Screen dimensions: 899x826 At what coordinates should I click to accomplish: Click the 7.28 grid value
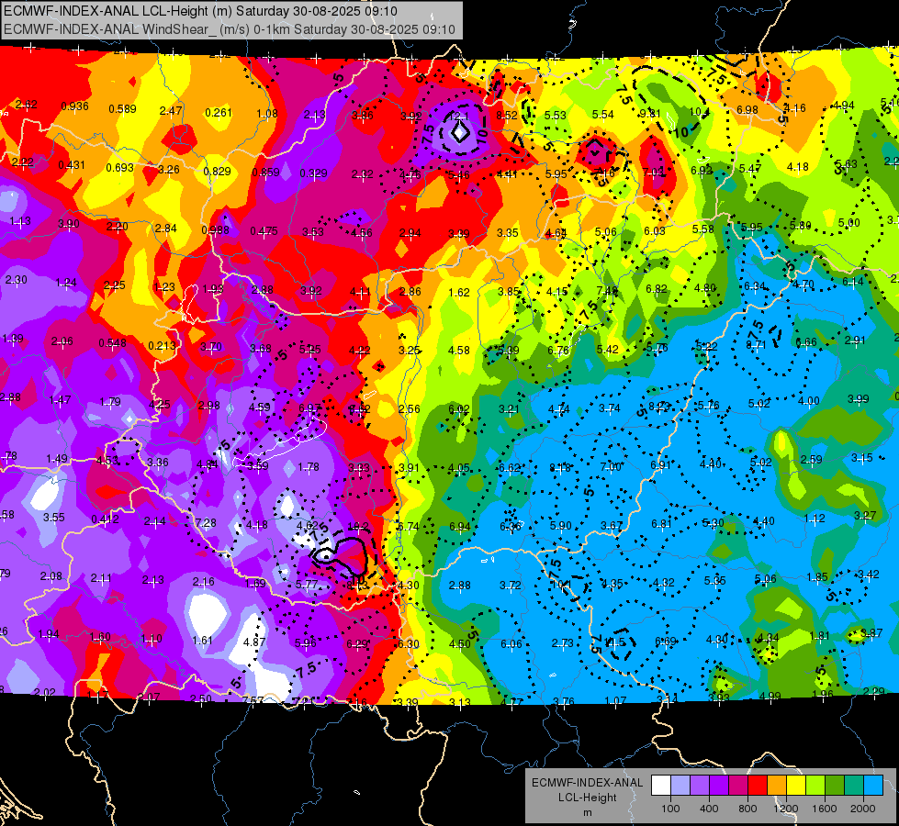pos(206,523)
